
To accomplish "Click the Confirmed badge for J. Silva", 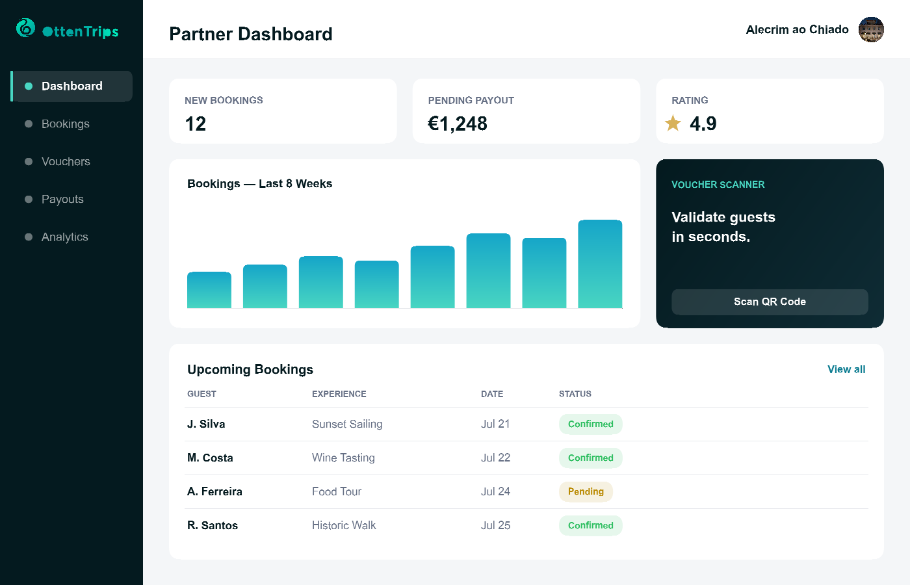I will click(591, 424).
